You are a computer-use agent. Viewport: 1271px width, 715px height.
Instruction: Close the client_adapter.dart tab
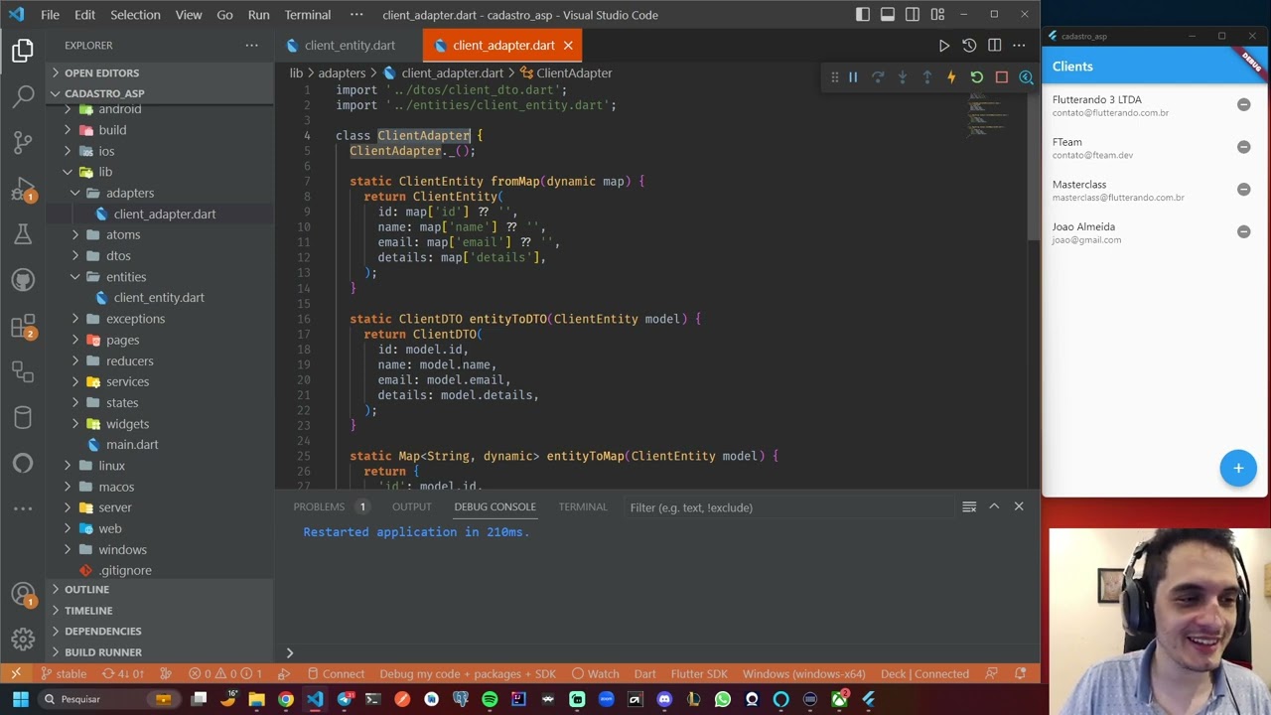pos(568,46)
